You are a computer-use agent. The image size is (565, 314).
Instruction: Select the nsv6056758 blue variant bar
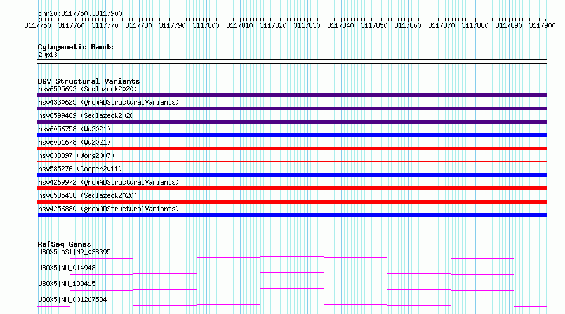[292, 135]
